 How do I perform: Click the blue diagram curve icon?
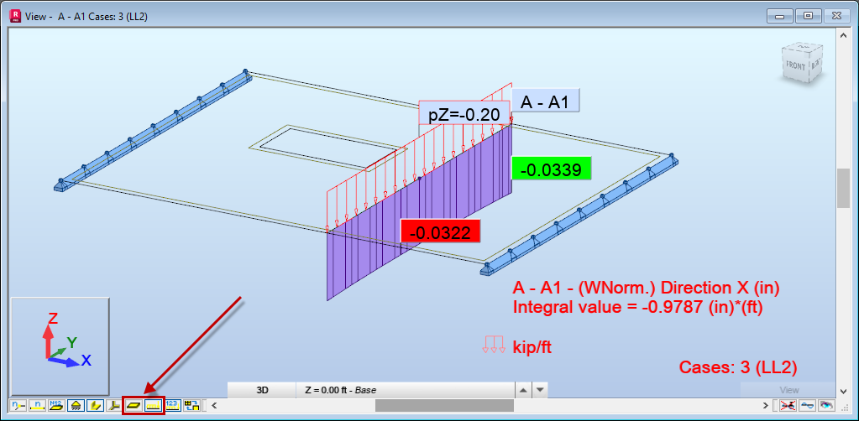point(808,406)
